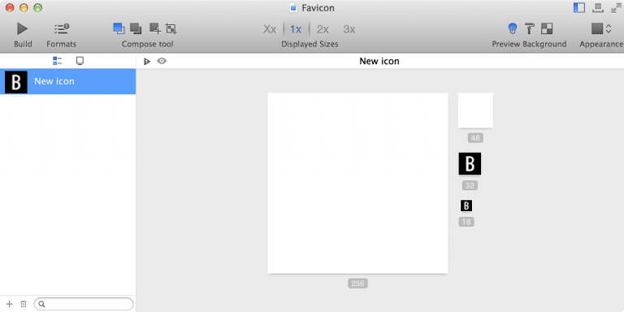This screenshot has height=312, width=624.
Task: Click the 32 size label
Action: tap(470, 185)
